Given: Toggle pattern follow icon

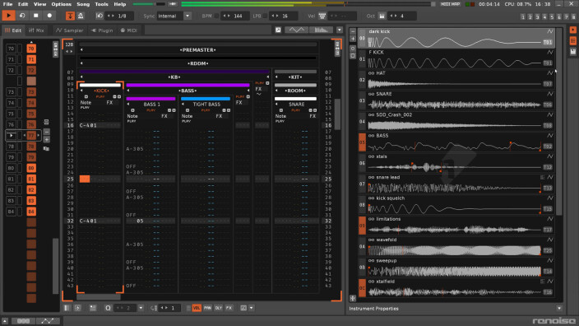Looking at the screenshot, I should pos(70,16).
